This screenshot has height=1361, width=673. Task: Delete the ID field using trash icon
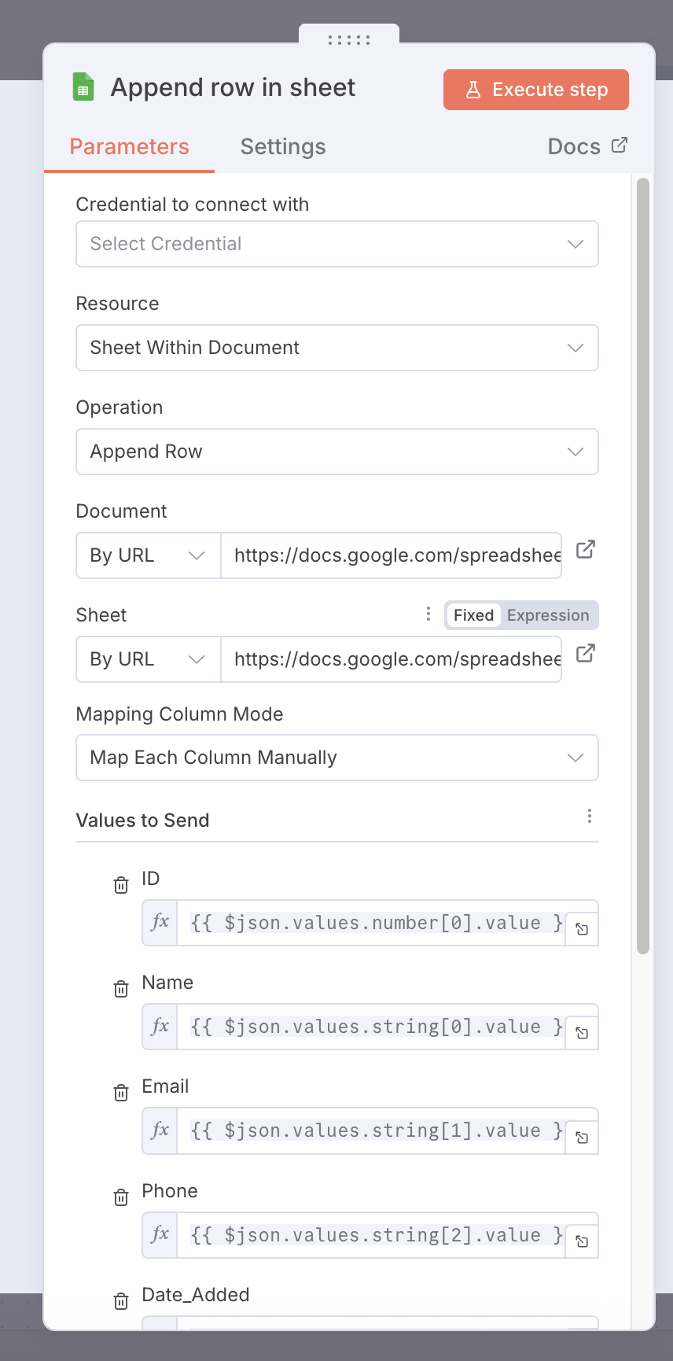pyautogui.click(x=121, y=885)
